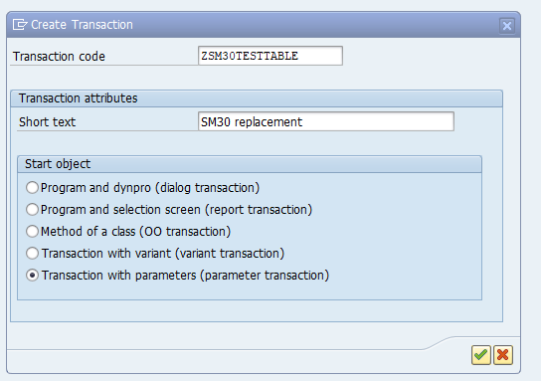Click the Create Transaction title bar text

coord(82,25)
